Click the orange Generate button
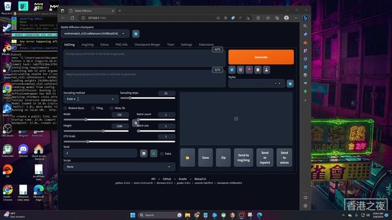The height and width of the screenshot is (220, 392). coord(261,57)
